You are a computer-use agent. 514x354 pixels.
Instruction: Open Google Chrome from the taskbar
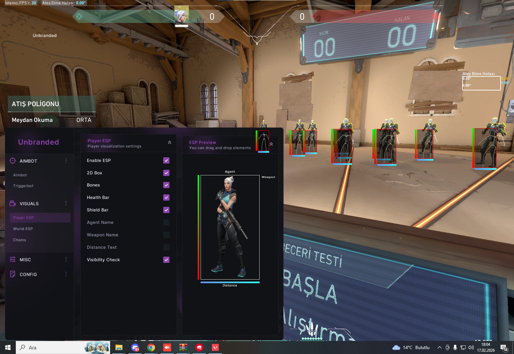point(151,347)
